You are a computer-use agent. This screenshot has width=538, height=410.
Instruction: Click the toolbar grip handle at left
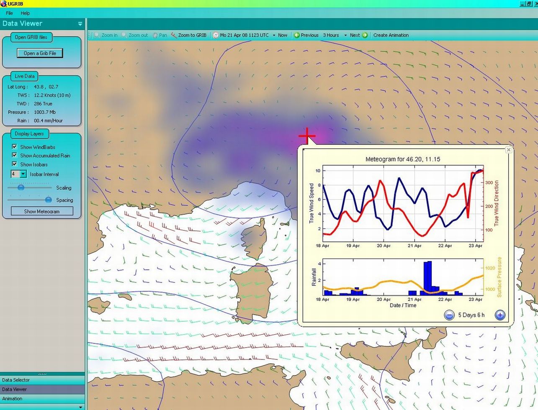(x=90, y=35)
